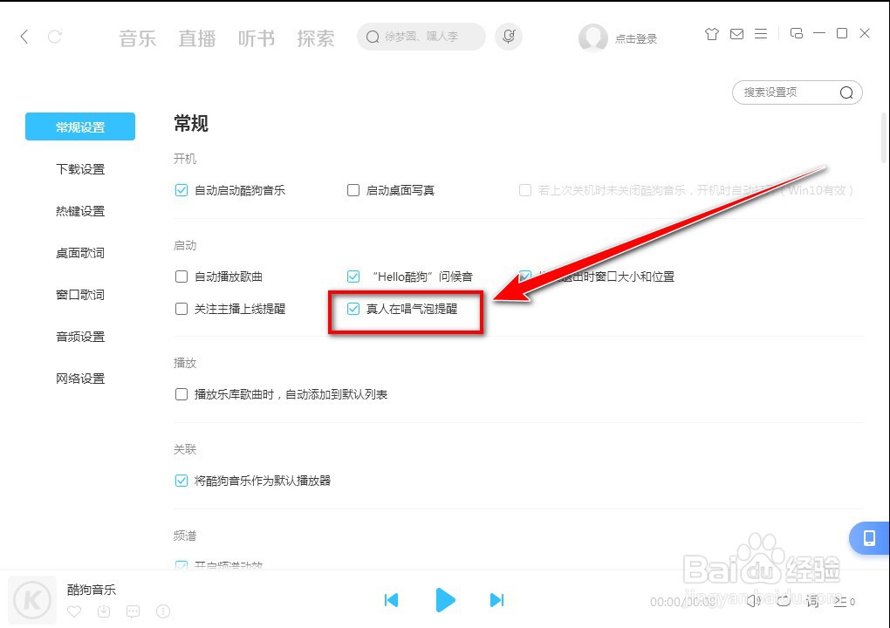This screenshot has width=890, height=628.
Task: Skip to the next track
Action: pos(496,599)
